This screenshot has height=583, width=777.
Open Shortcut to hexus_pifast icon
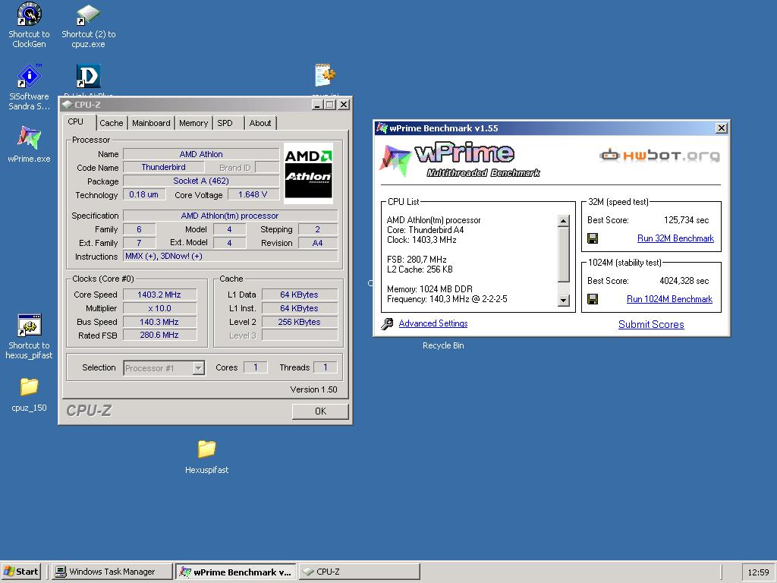click(30, 336)
